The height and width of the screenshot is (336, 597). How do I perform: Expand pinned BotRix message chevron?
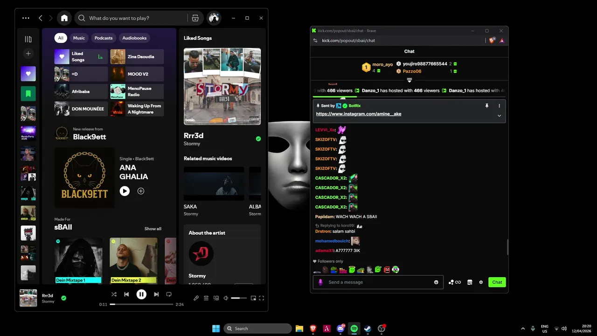(x=499, y=116)
